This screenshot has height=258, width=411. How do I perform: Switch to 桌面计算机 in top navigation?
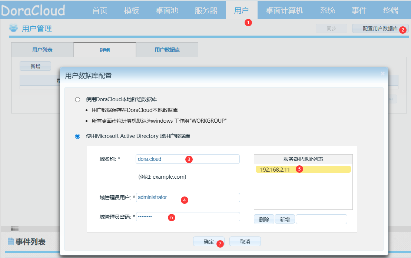(285, 10)
